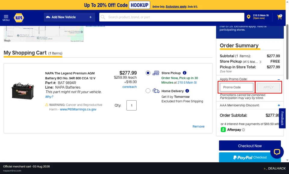Click the Afterpay info circle icon

pos(243,130)
